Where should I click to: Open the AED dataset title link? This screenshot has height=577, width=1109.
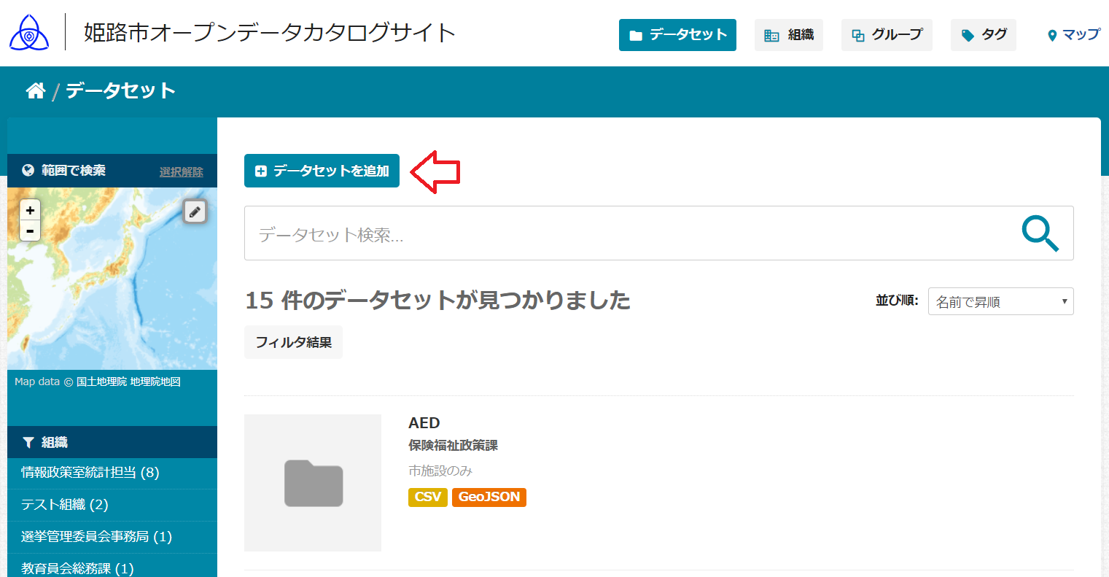(424, 423)
